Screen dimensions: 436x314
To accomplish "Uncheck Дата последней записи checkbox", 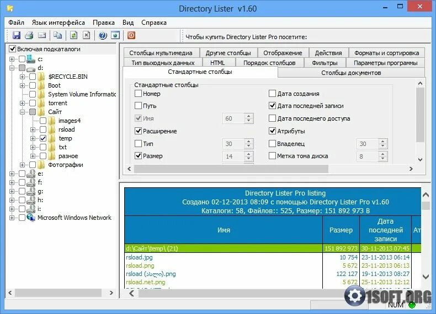I will [x=272, y=106].
